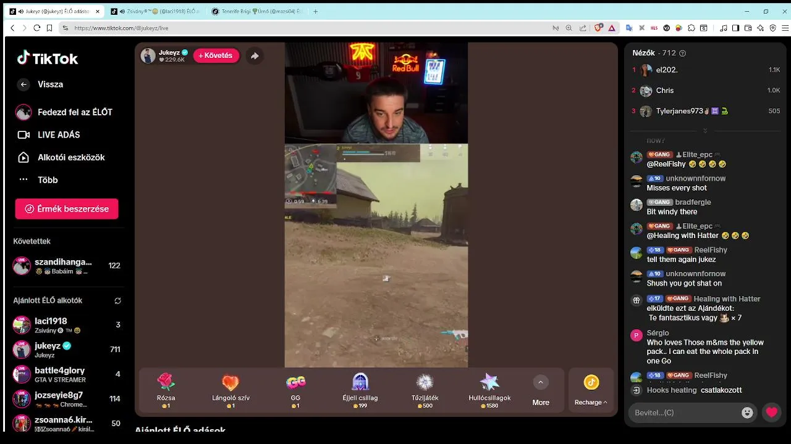Open the emoji picker in chat
This screenshot has width=791, height=444.
click(747, 413)
